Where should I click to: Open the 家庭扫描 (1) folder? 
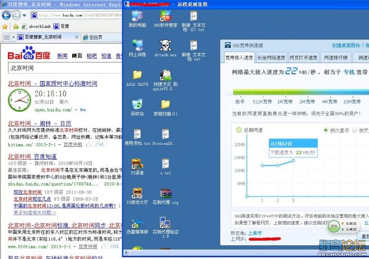166,107
